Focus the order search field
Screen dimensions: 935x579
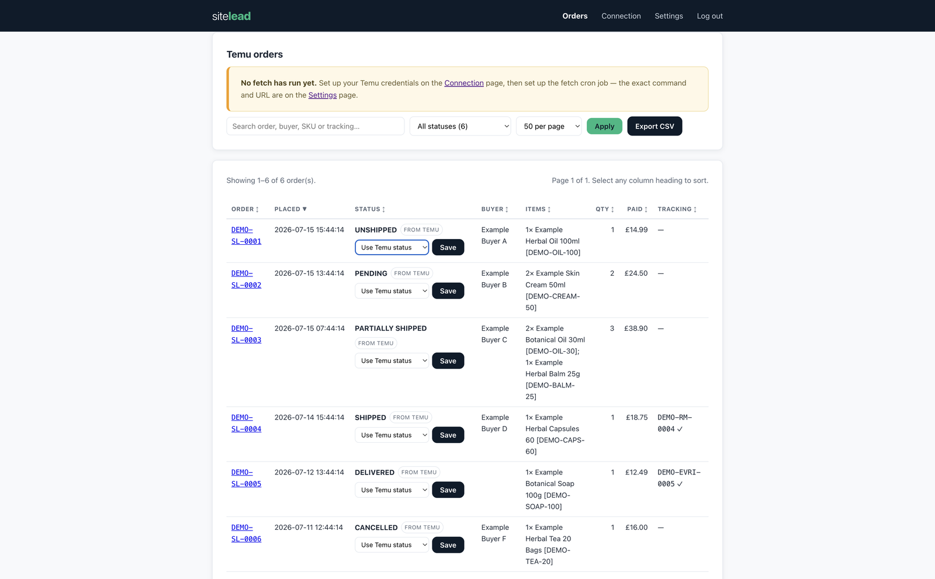(316, 126)
